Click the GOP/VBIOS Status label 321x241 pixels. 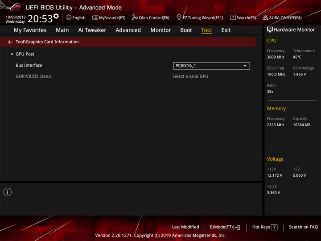pos(33,76)
